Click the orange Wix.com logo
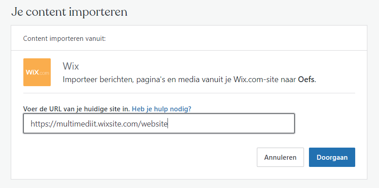Viewport: 379px width, 188px height. coord(37,72)
